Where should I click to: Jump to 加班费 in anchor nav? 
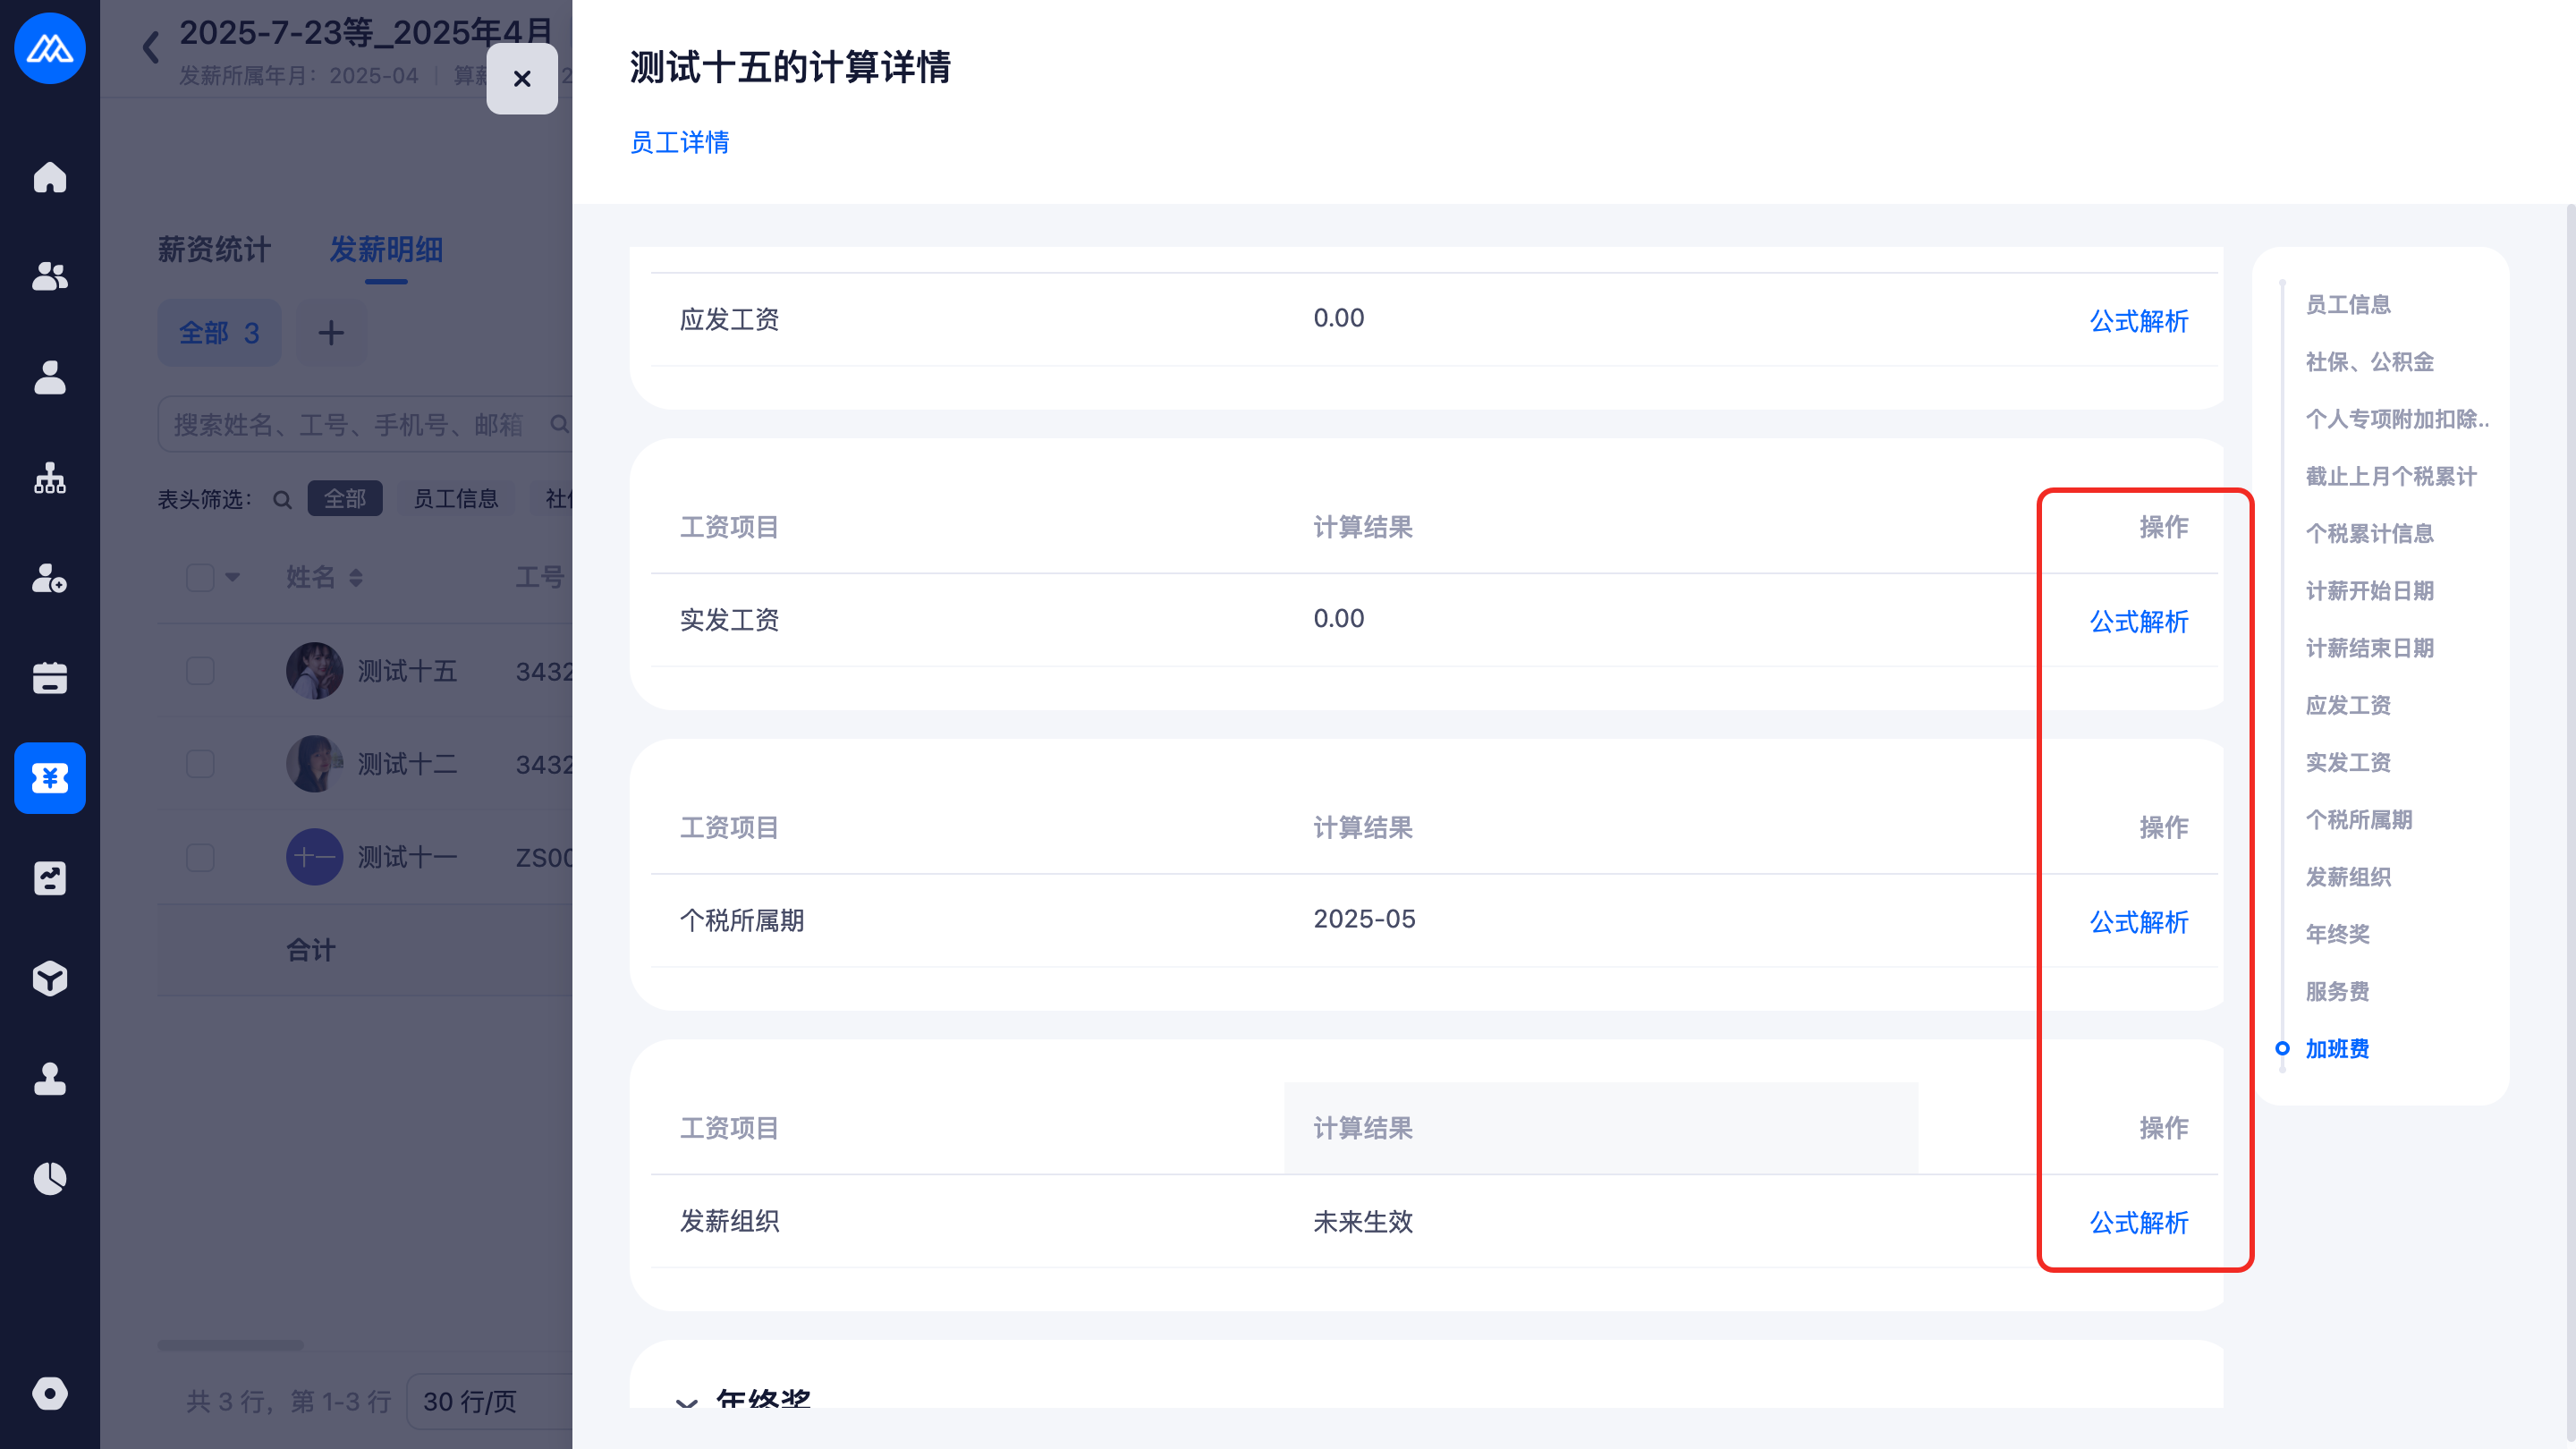click(x=2337, y=1048)
